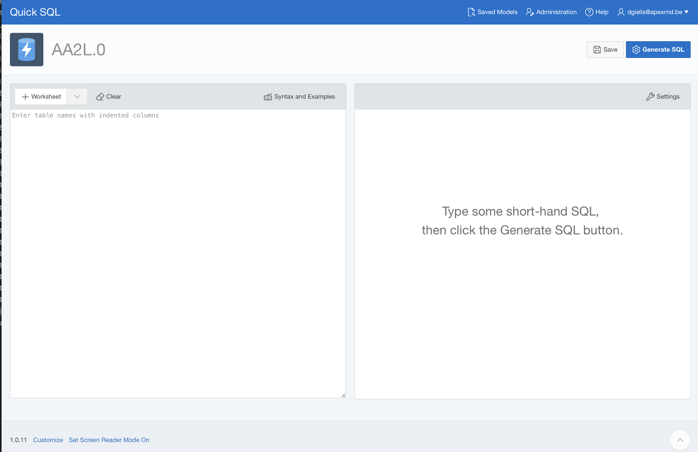Click the gear icon on Generate SQL button
Image resolution: width=698 pixels, height=452 pixels.
(636, 49)
